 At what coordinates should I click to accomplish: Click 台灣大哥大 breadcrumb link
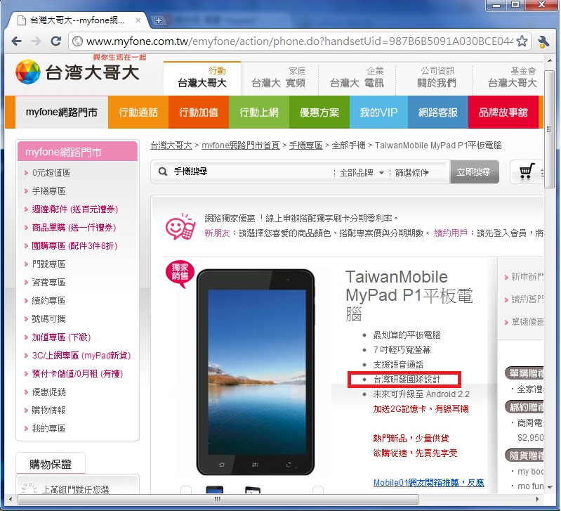pyautogui.click(x=171, y=145)
